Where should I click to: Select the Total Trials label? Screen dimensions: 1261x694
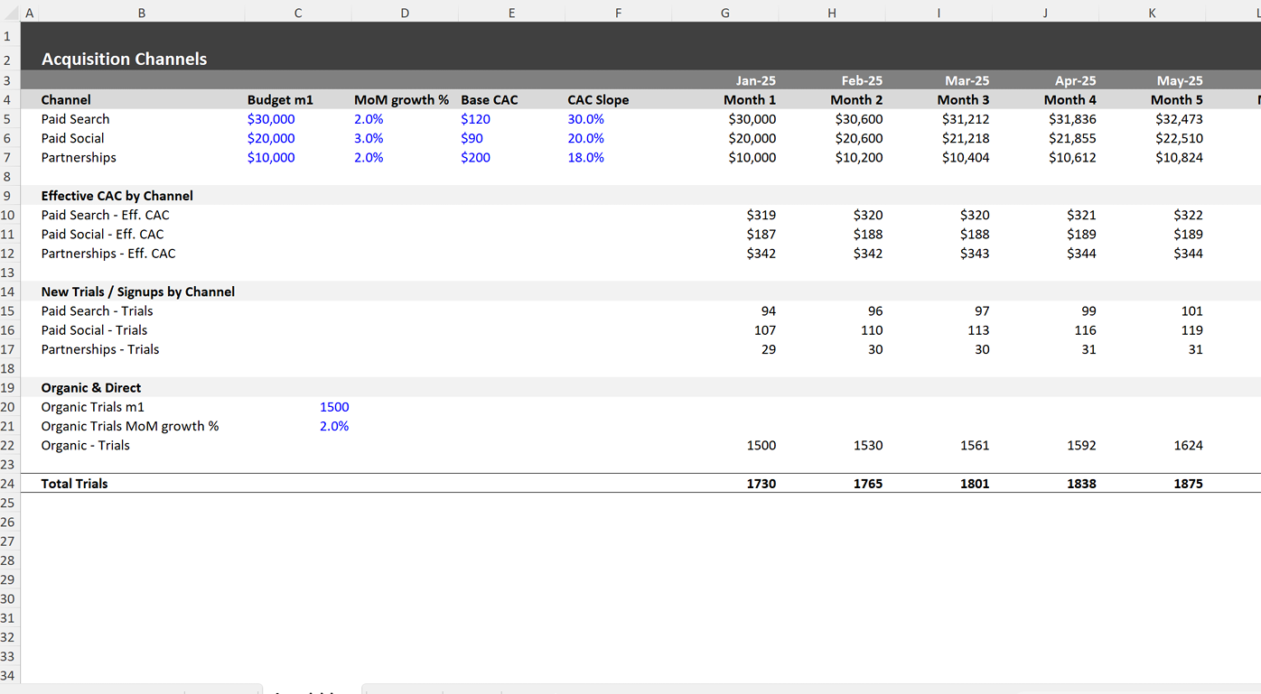[x=75, y=484]
